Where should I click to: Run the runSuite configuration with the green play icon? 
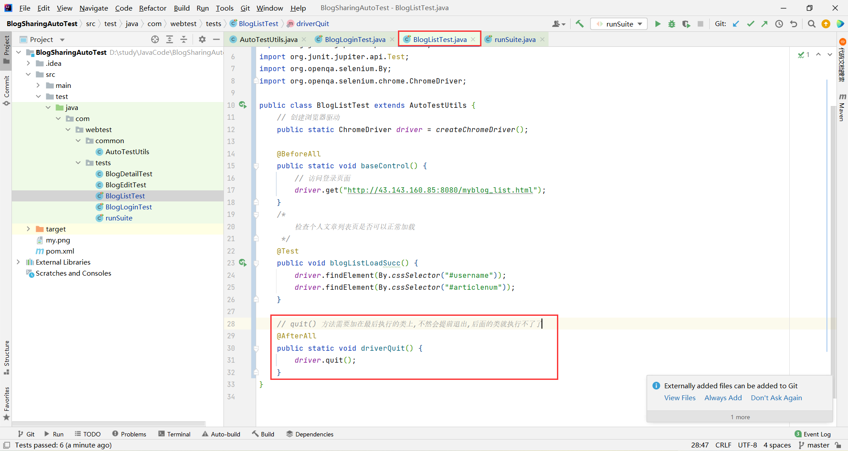(658, 24)
